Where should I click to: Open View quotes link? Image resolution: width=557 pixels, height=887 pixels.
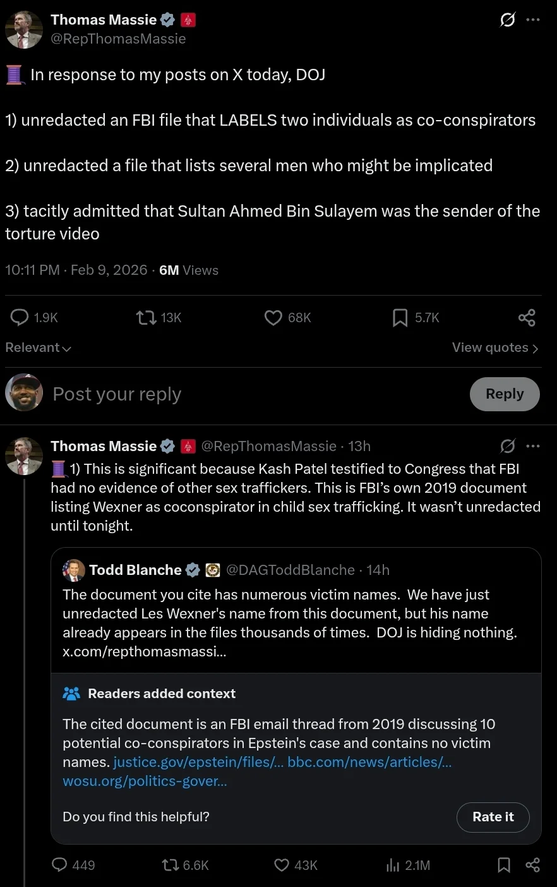tap(494, 347)
